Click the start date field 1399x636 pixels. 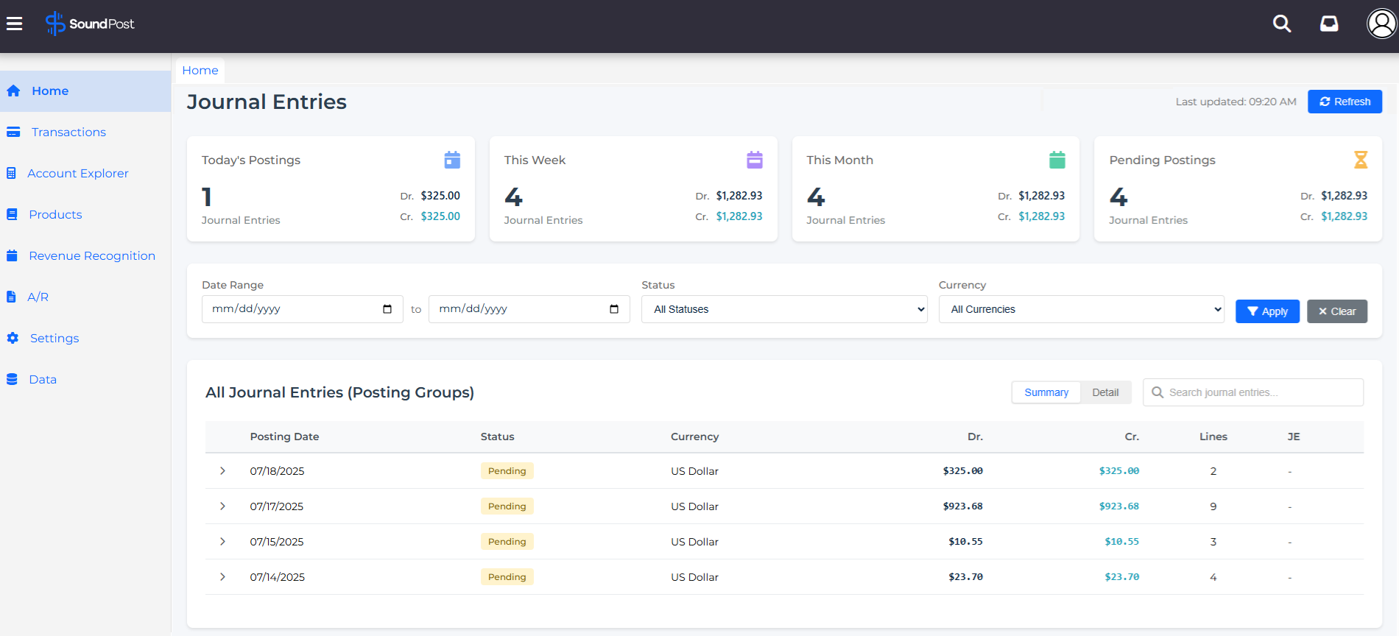(302, 309)
